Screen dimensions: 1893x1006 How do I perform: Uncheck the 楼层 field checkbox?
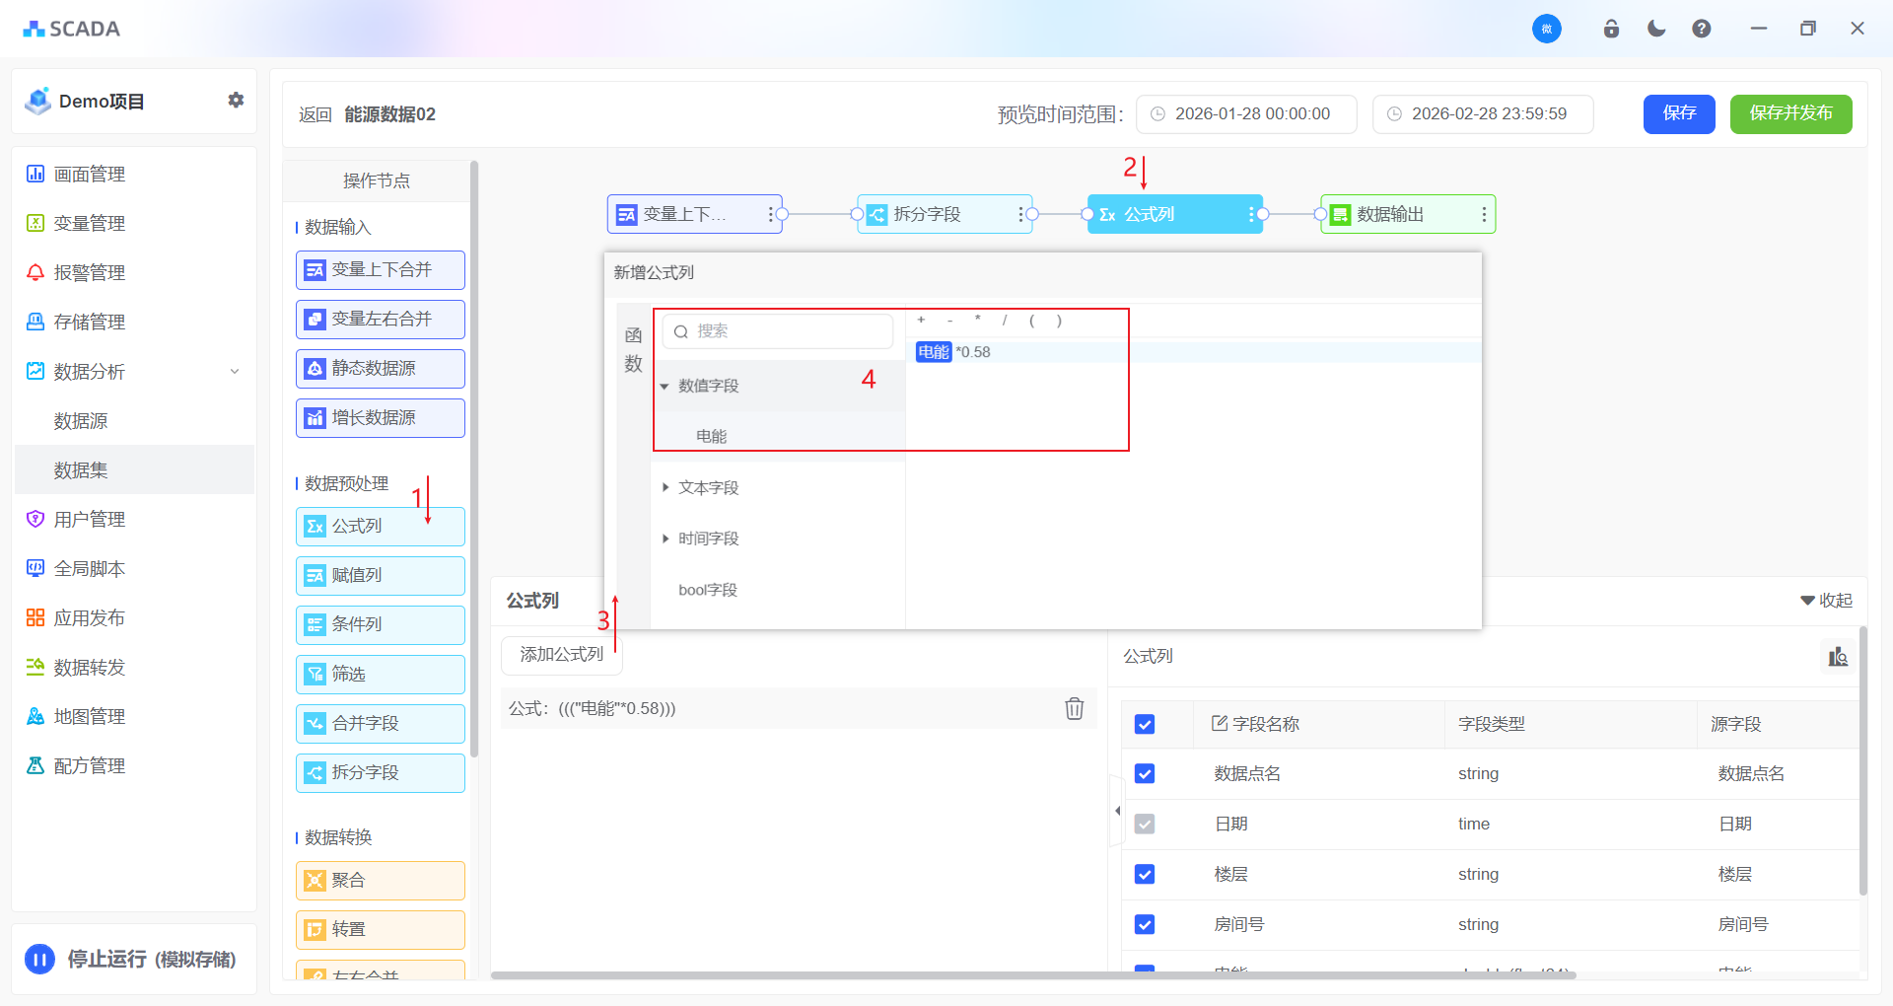[x=1145, y=874]
